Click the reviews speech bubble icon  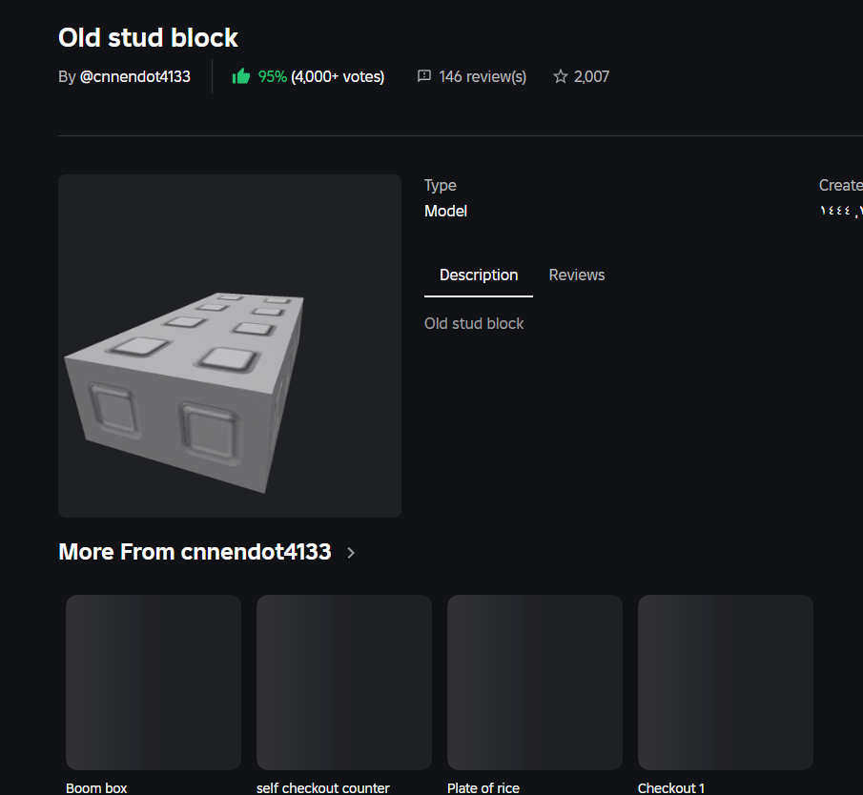(x=424, y=76)
